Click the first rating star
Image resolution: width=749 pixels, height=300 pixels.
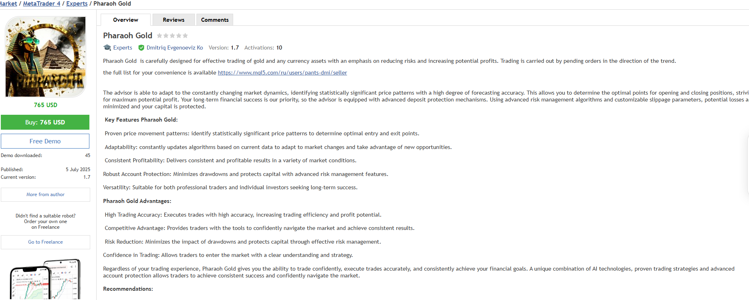pos(159,36)
